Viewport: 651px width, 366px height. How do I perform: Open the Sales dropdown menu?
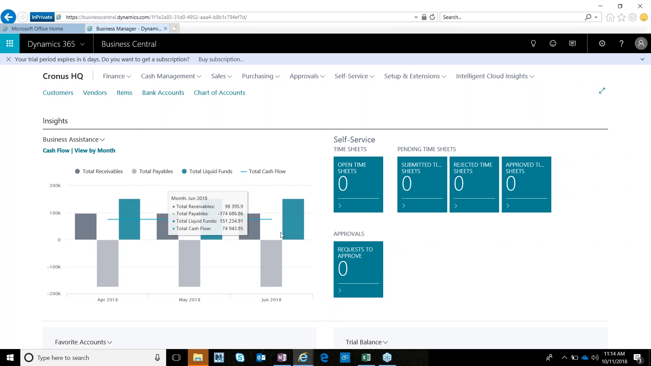(221, 76)
